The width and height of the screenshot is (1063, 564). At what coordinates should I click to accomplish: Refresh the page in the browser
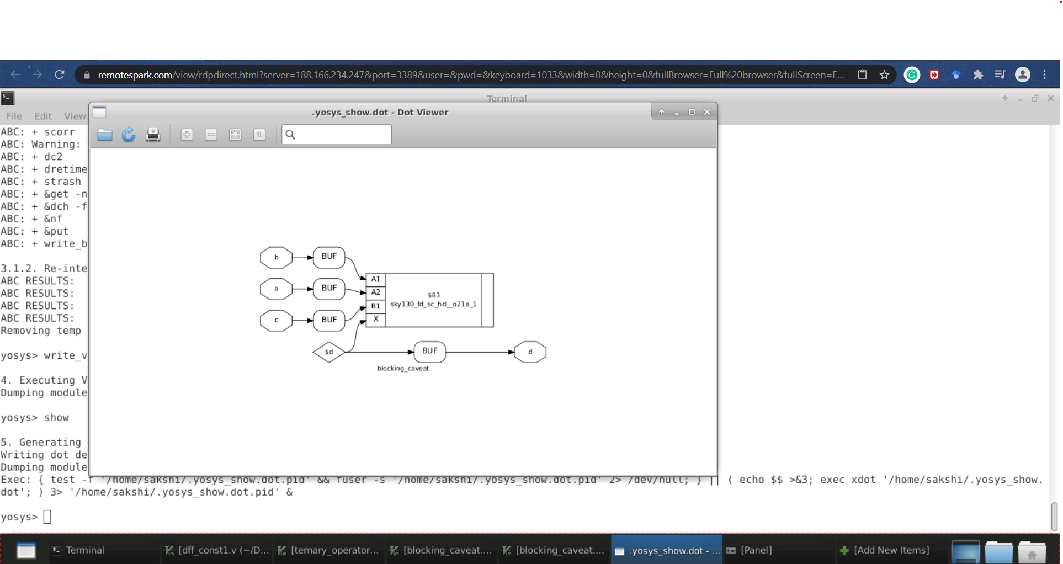click(x=60, y=75)
